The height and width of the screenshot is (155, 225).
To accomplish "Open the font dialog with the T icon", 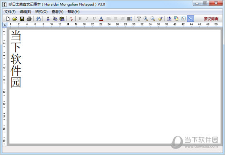I will pyautogui.click(x=139, y=19).
